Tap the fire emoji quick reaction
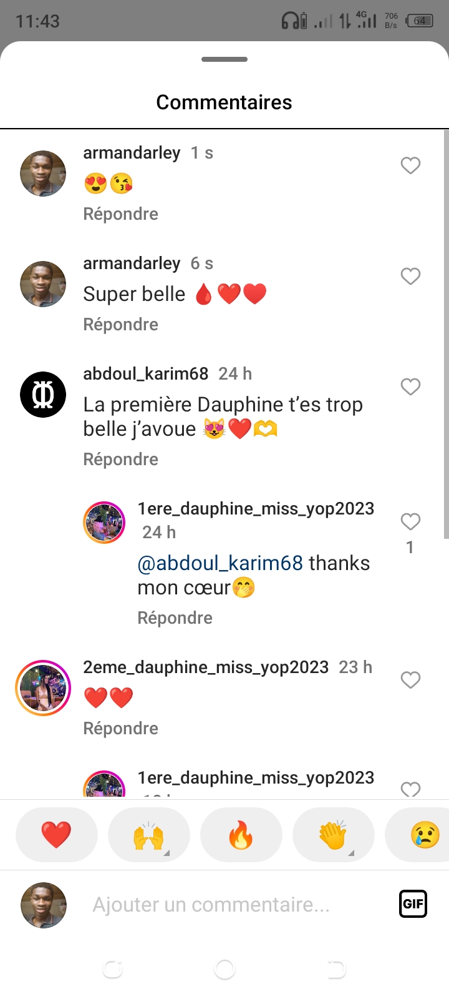Viewport: 449px width, 999px height. [x=241, y=835]
